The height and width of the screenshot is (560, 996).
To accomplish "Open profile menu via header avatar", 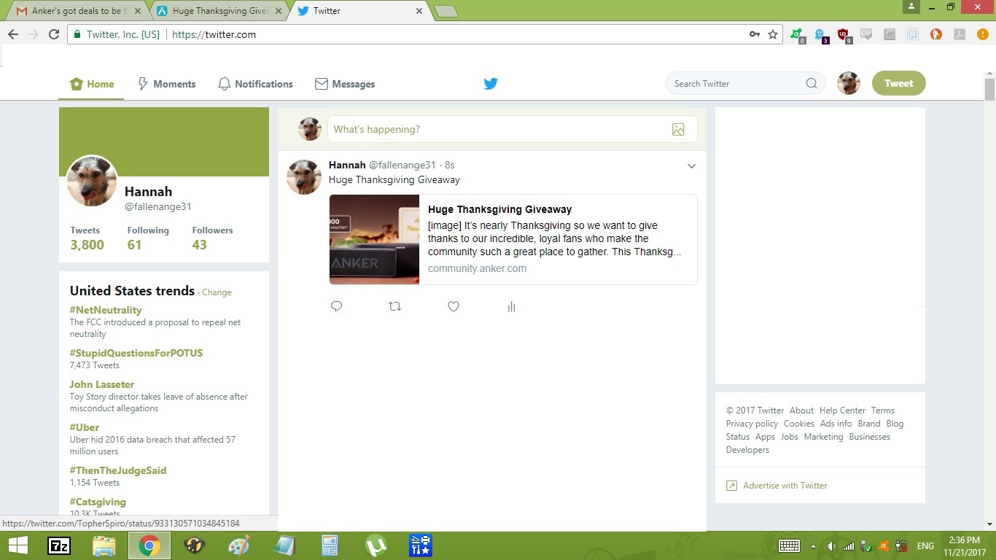I will [x=849, y=84].
